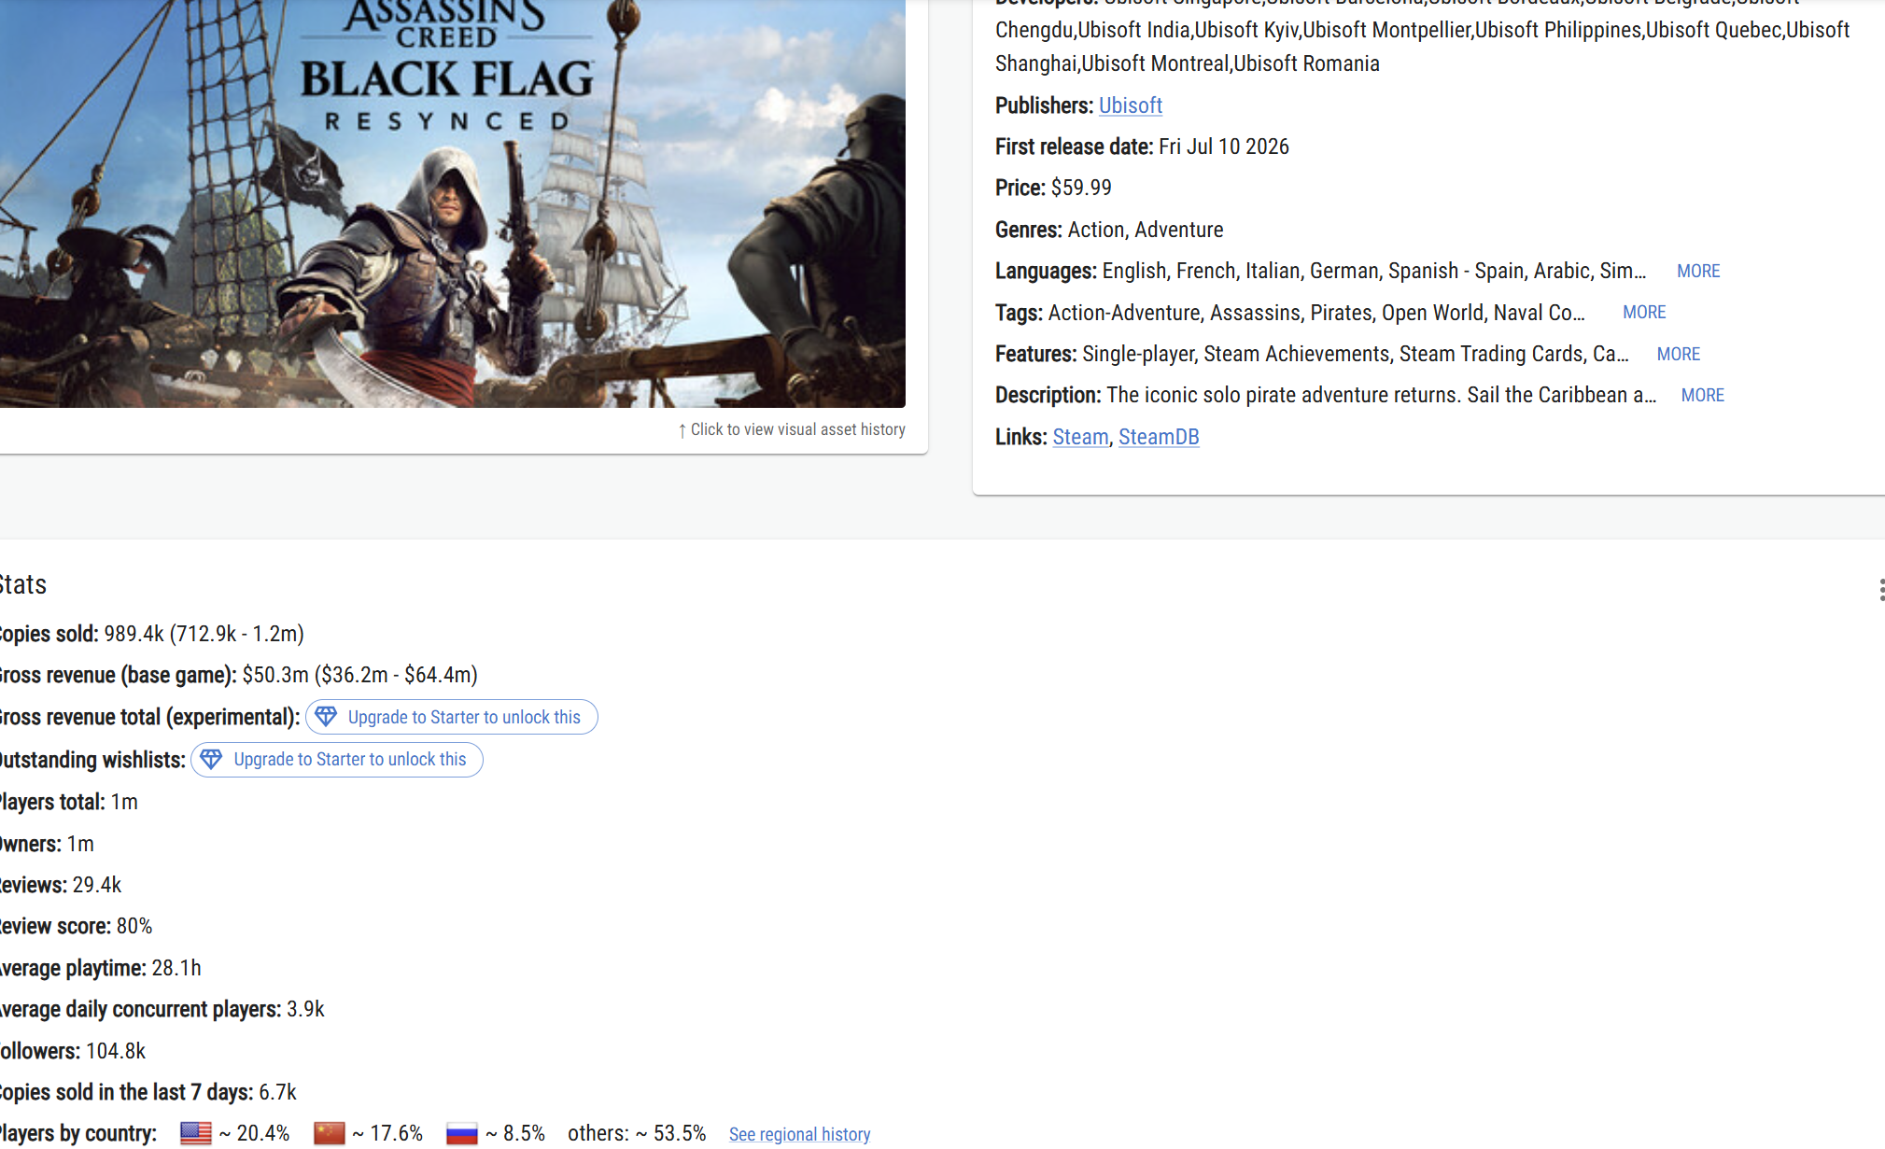
Task: Click the up arrow by visual asset history
Action: pyautogui.click(x=682, y=430)
